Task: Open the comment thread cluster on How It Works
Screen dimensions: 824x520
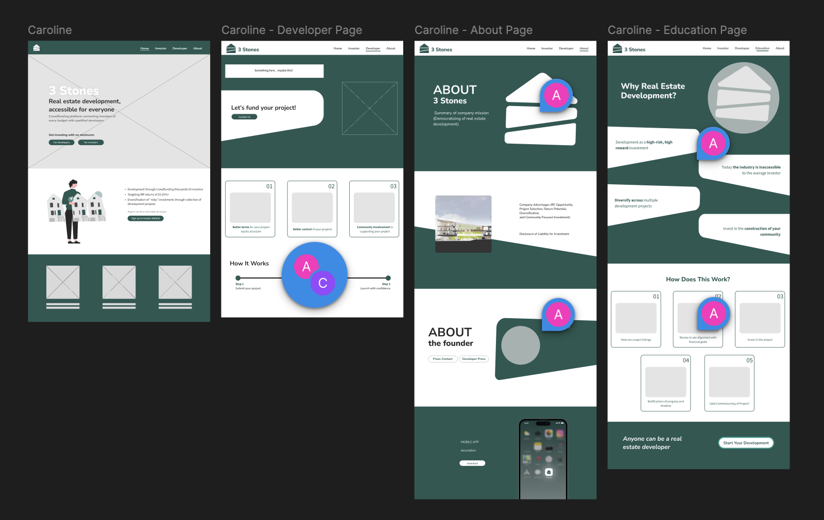Action: click(x=314, y=275)
